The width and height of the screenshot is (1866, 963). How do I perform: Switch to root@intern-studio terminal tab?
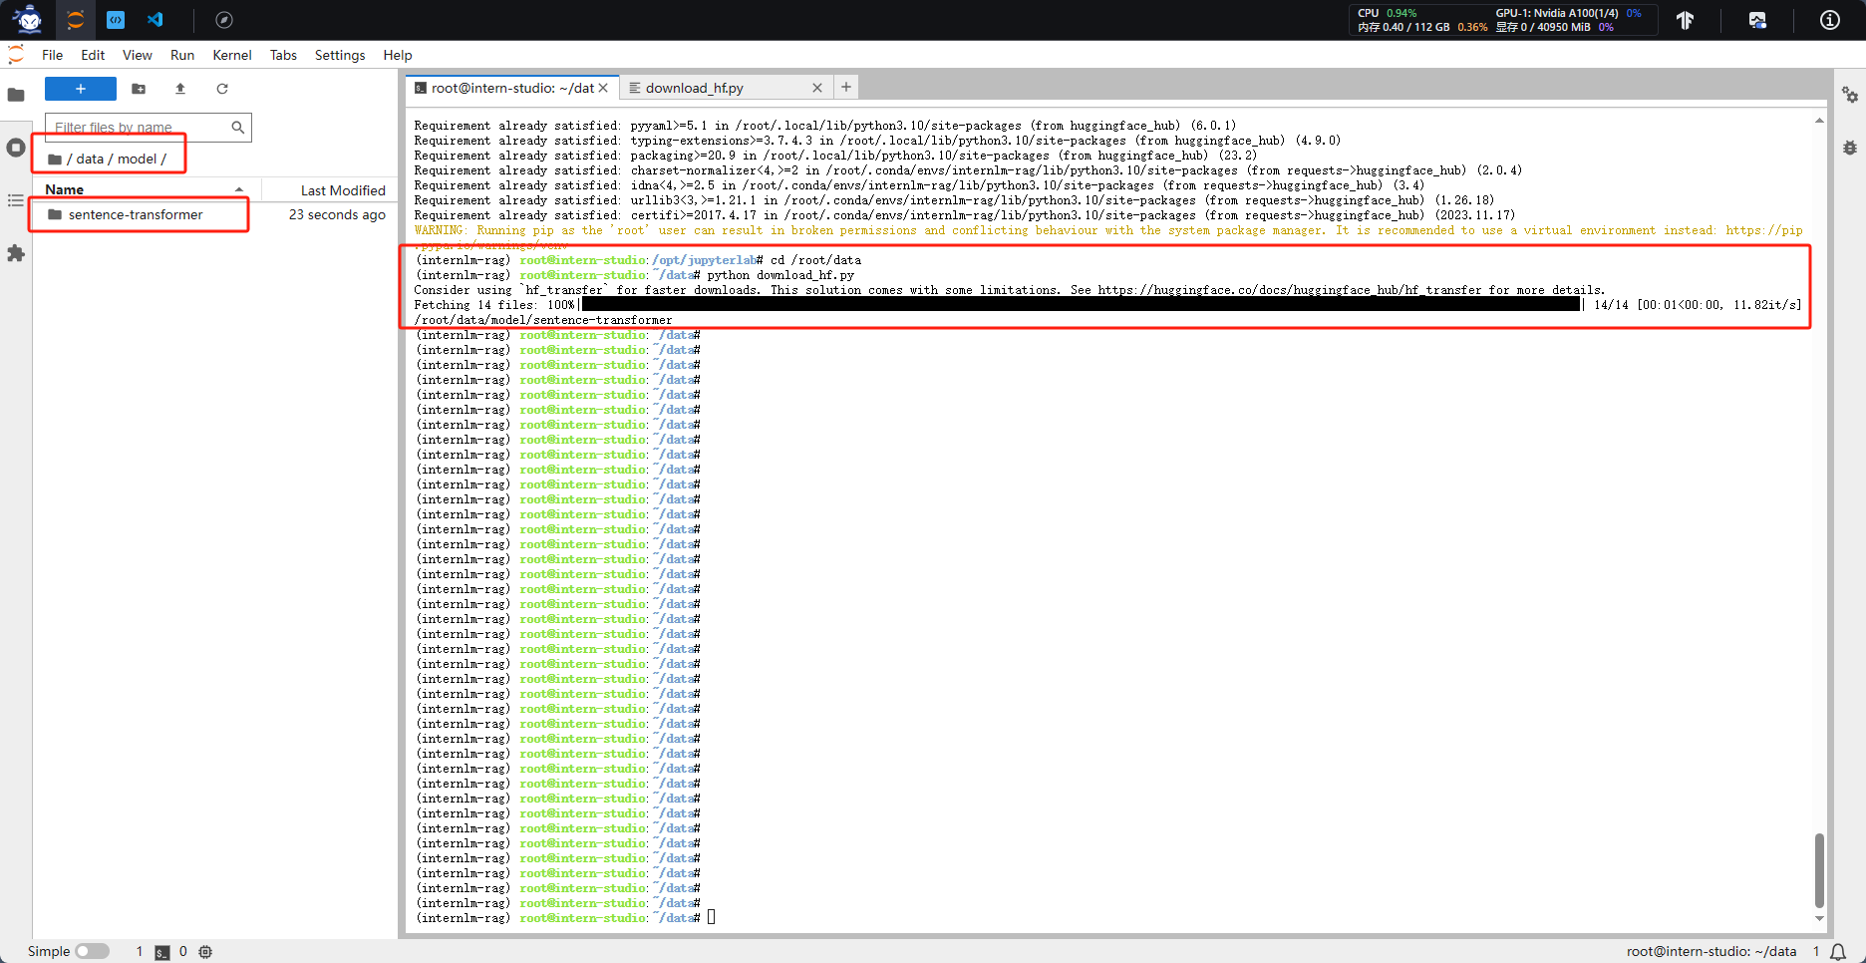coord(512,88)
